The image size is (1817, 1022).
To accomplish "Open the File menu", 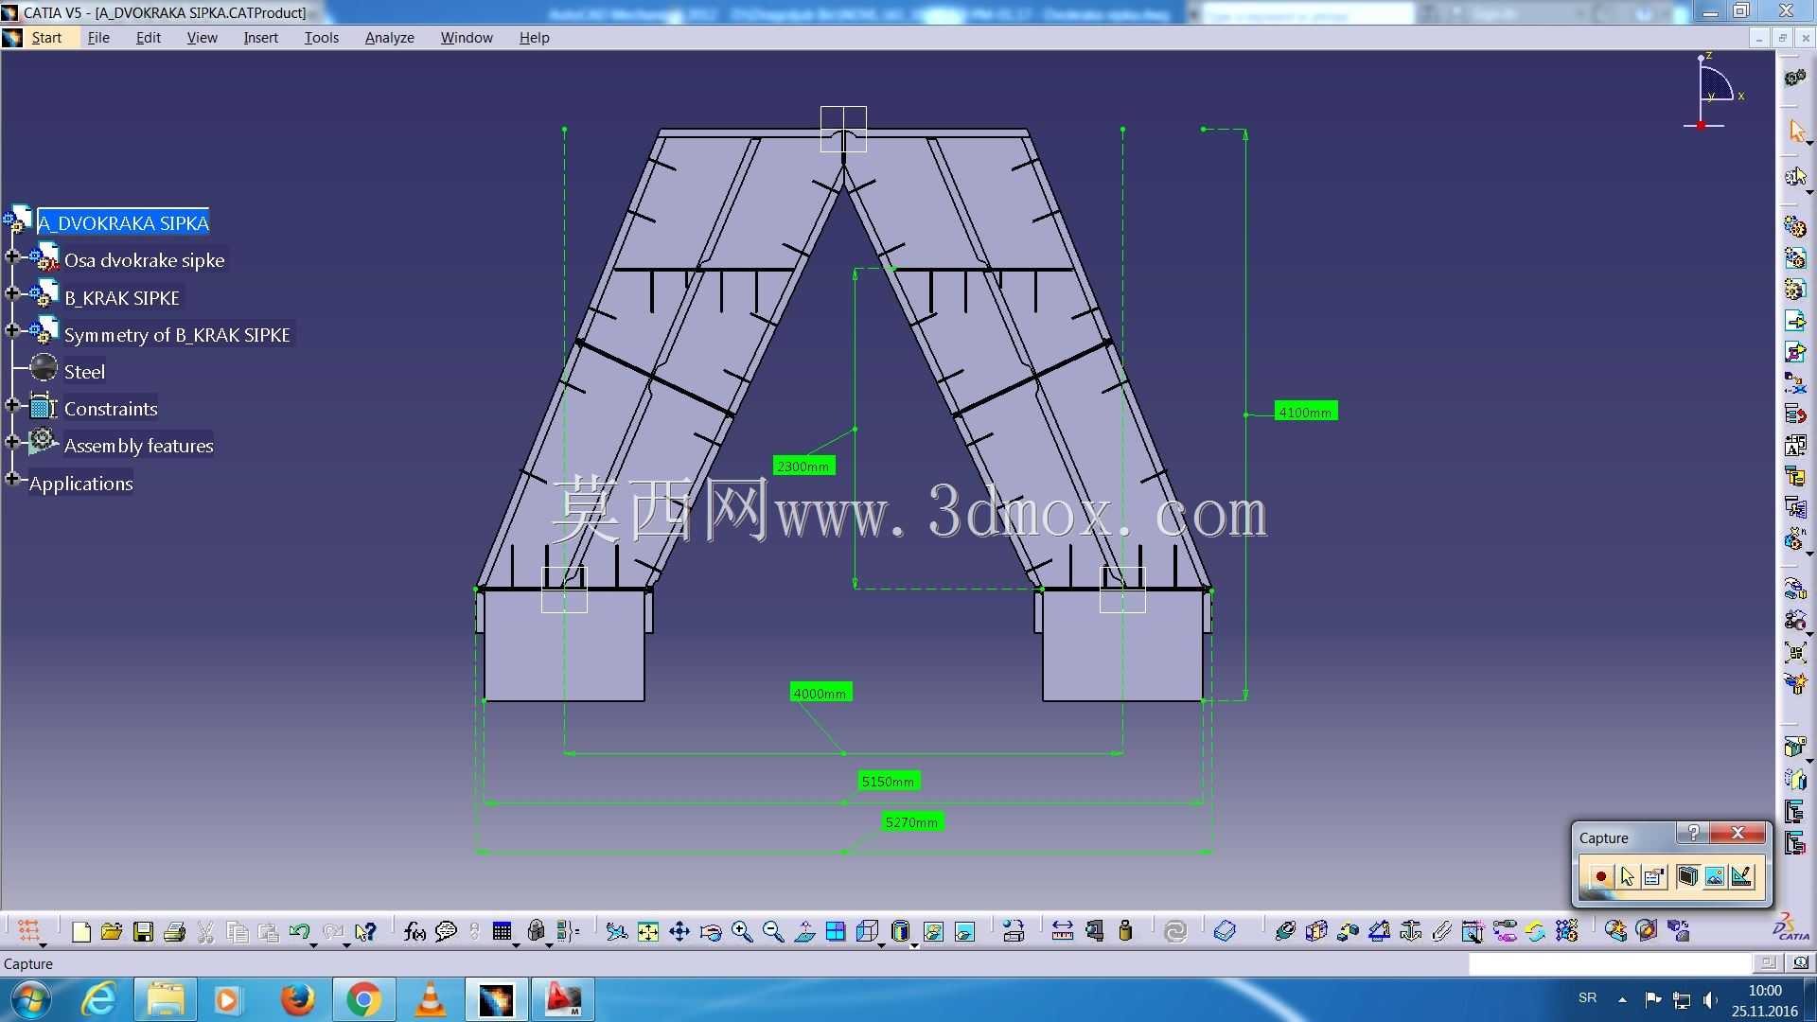I will click(x=98, y=38).
